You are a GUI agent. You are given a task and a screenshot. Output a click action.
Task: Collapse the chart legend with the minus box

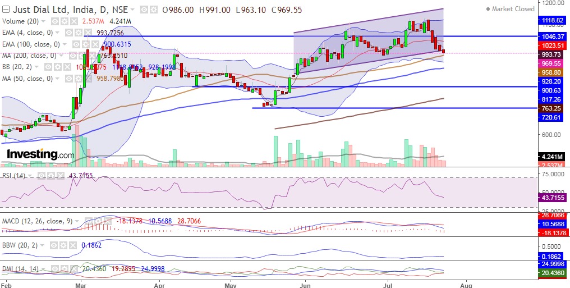pos(6,10)
